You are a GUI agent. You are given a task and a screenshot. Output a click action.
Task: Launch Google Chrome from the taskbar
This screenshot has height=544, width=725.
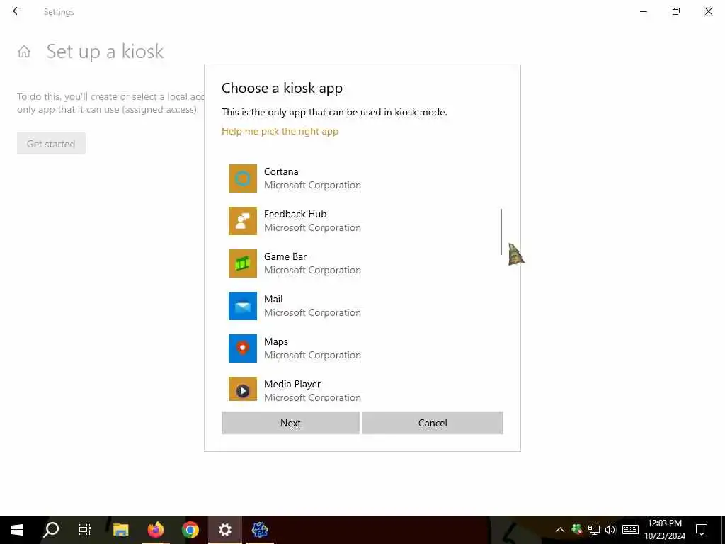click(x=190, y=530)
